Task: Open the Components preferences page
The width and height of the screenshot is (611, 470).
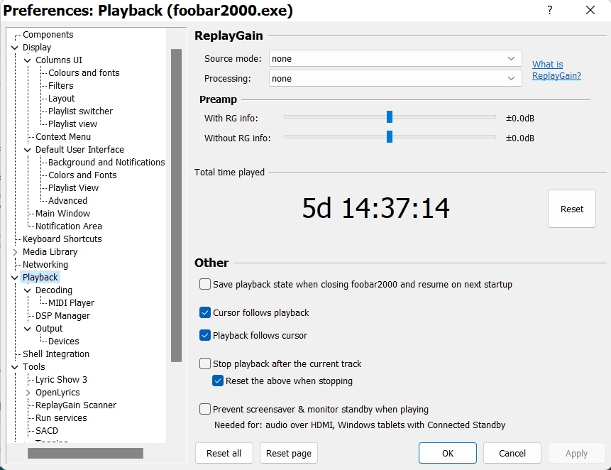Action: tap(48, 34)
